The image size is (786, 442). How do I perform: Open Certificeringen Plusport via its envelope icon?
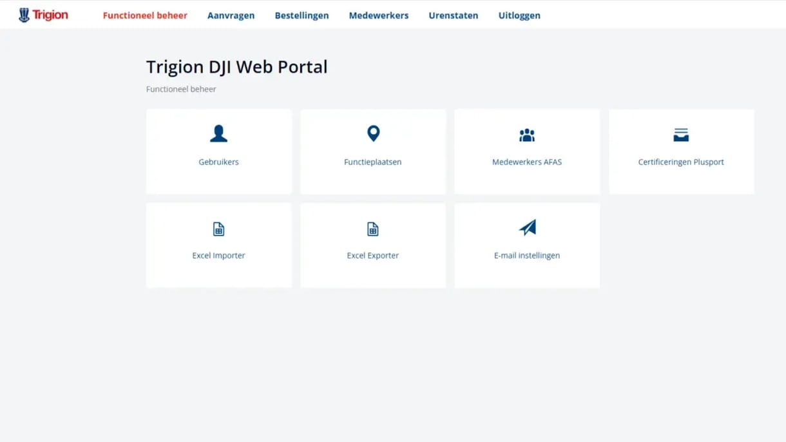pos(681,133)
